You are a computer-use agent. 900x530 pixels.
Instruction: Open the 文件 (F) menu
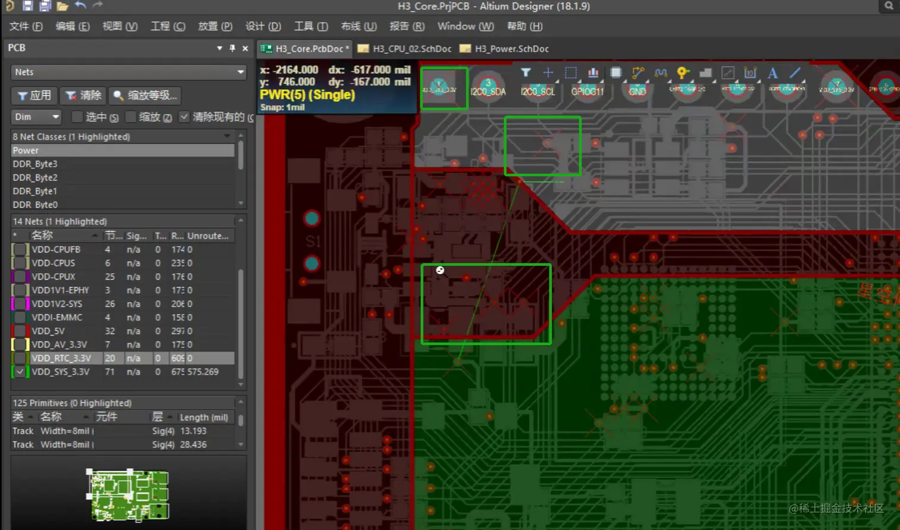pos(26,26)
